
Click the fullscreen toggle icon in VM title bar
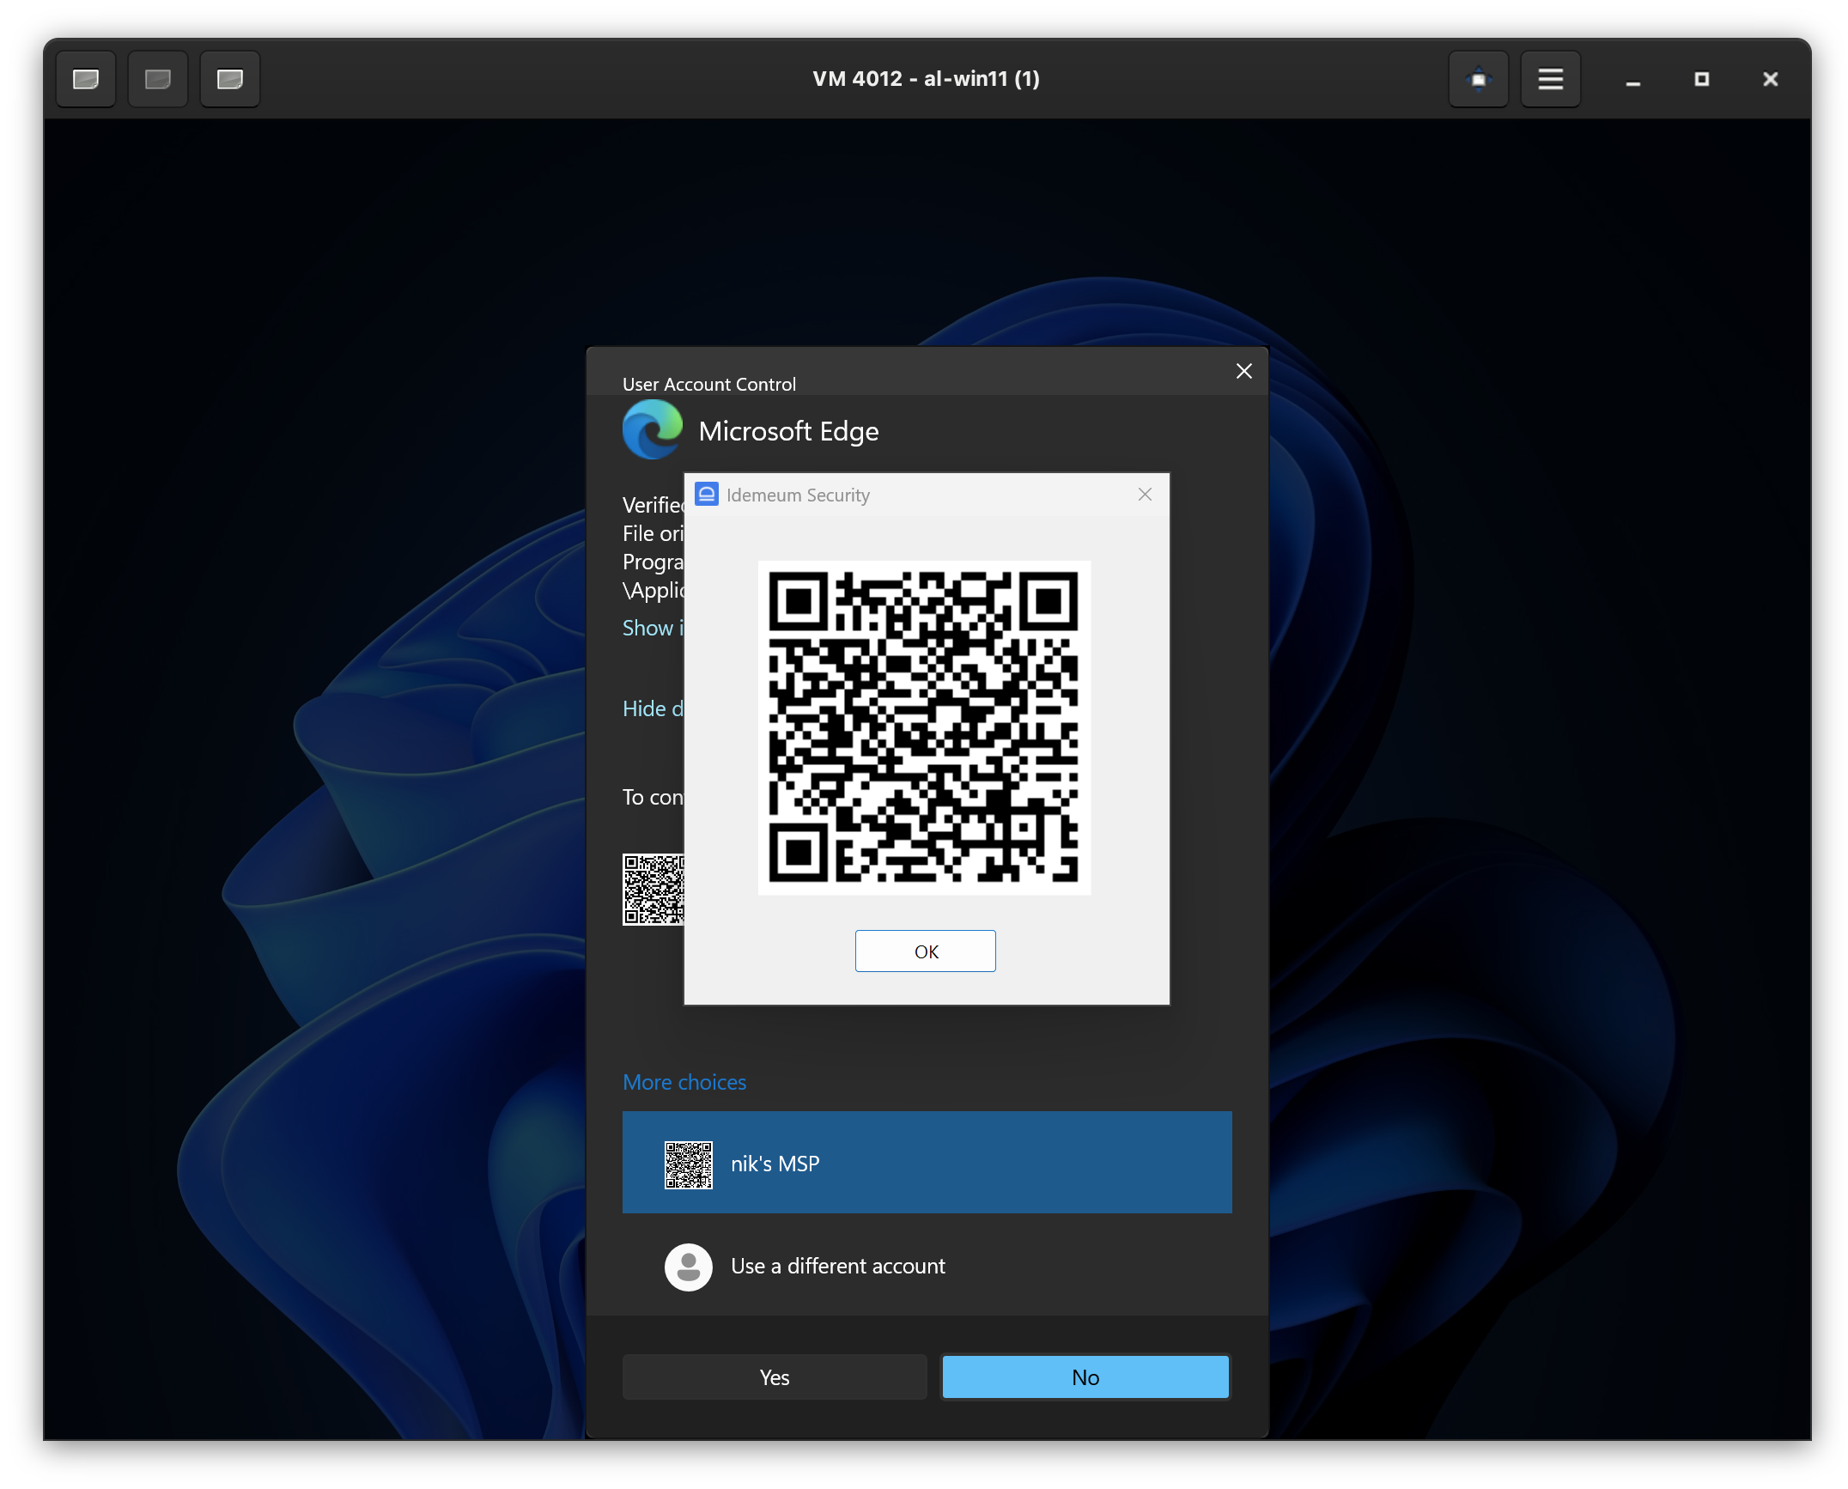tap(1478, 79)
